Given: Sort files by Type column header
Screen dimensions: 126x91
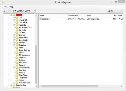Looking at the screenshot, I should coord(94,16).
